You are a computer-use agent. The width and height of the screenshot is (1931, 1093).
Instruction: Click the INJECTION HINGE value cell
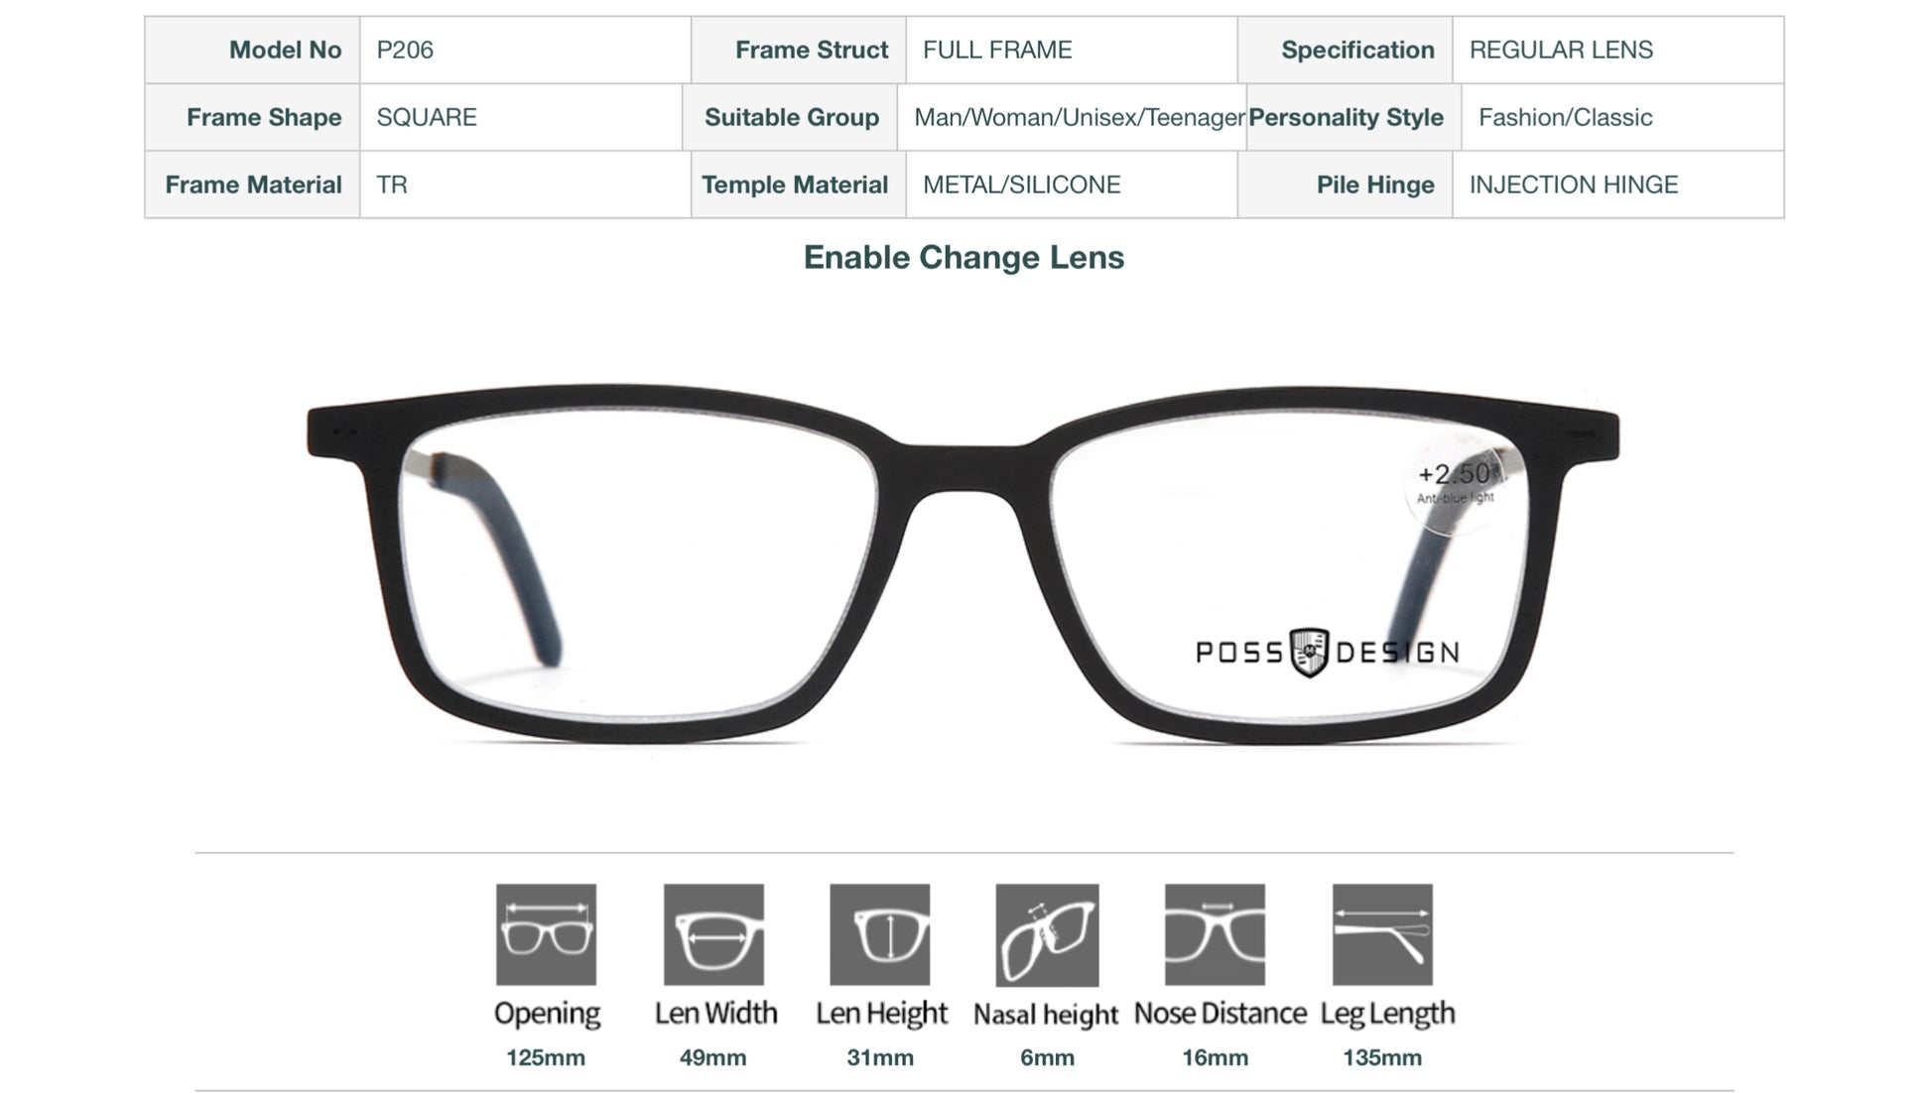coord(1617,184)
